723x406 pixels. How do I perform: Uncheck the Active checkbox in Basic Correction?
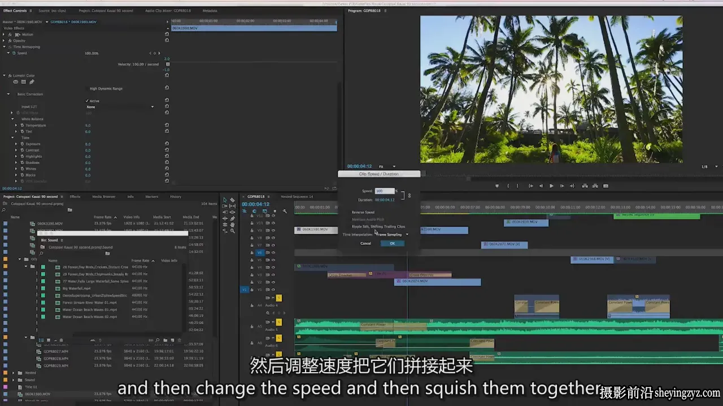[87, 101]
